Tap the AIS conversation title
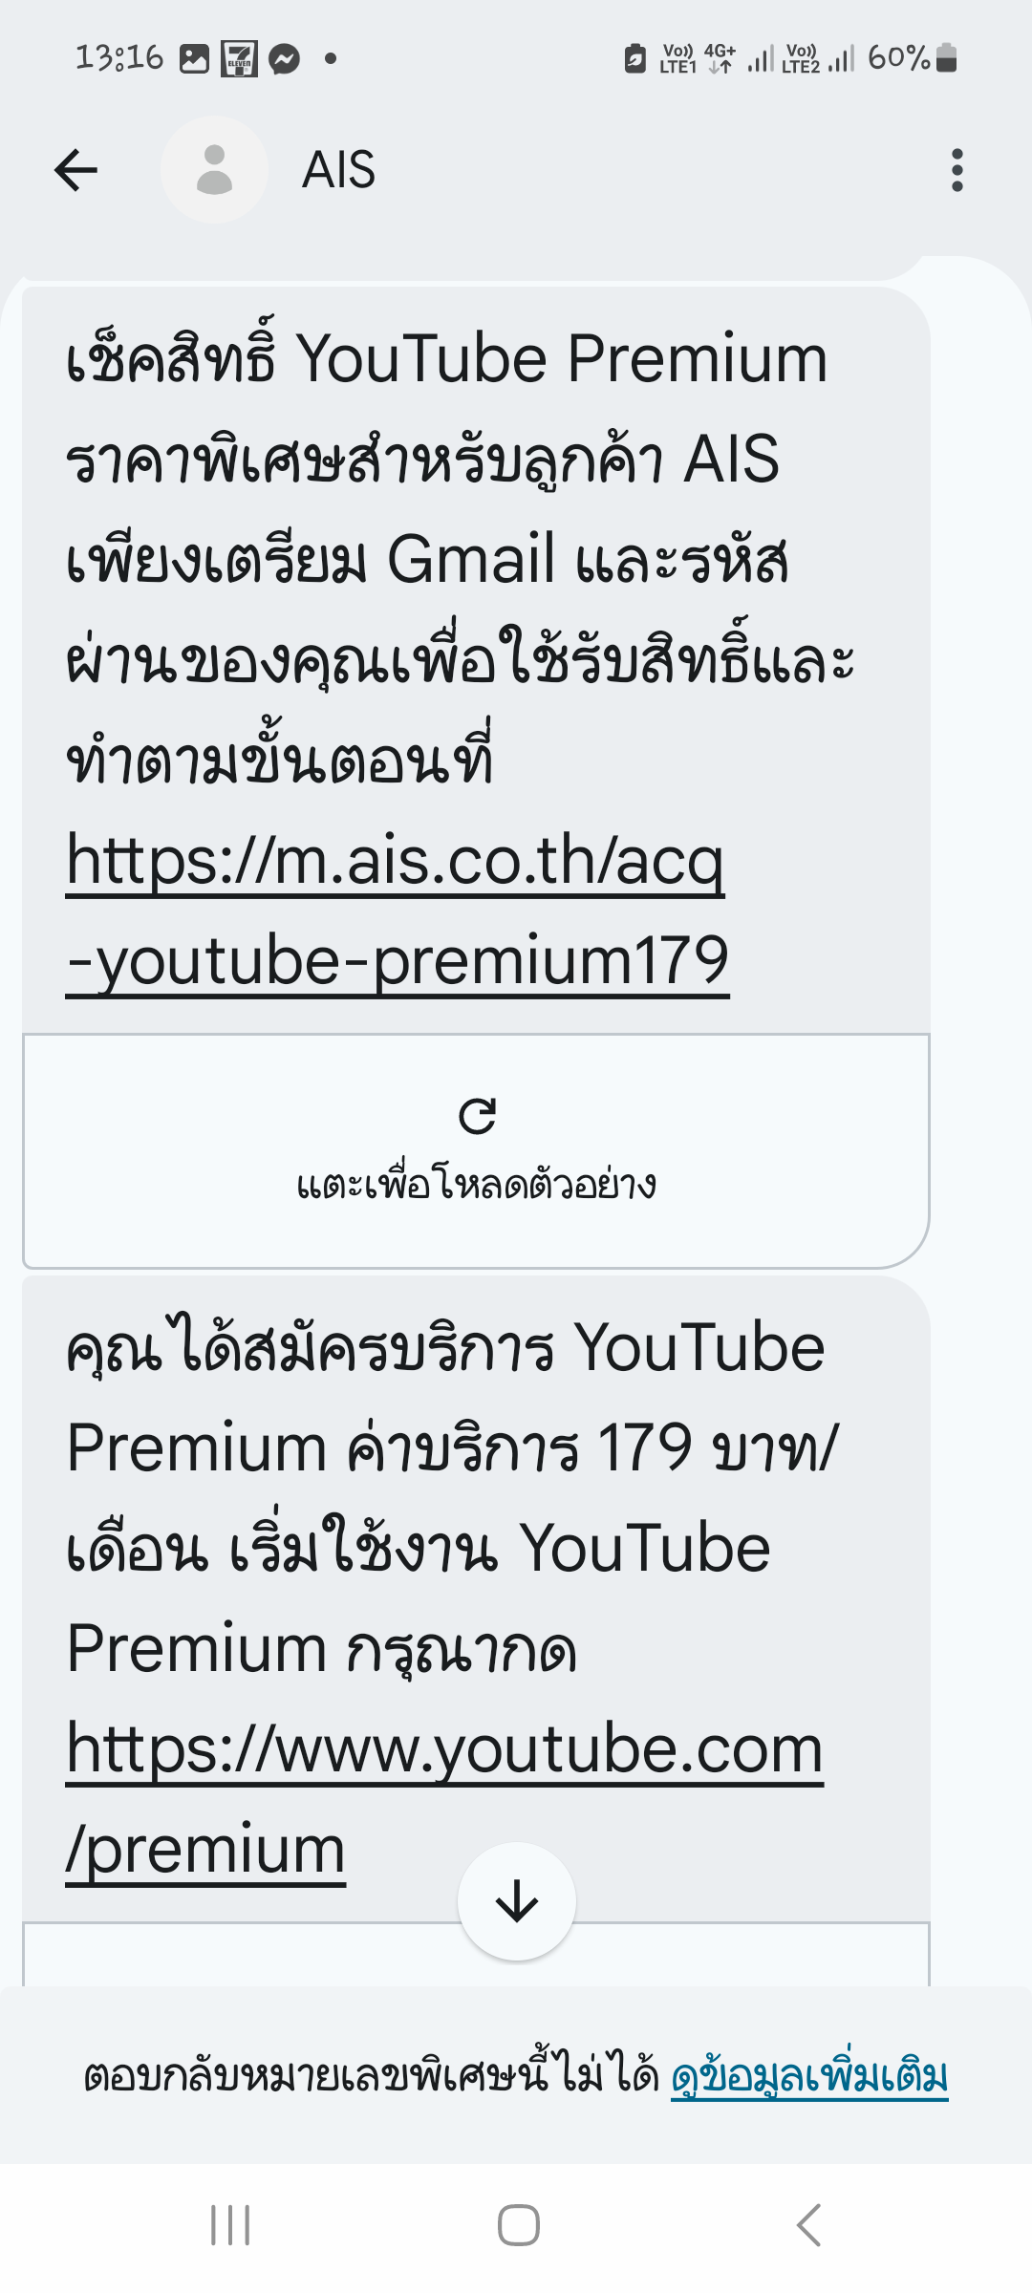The width and height of the screenshot is (1032, 2293). (338, 170)
